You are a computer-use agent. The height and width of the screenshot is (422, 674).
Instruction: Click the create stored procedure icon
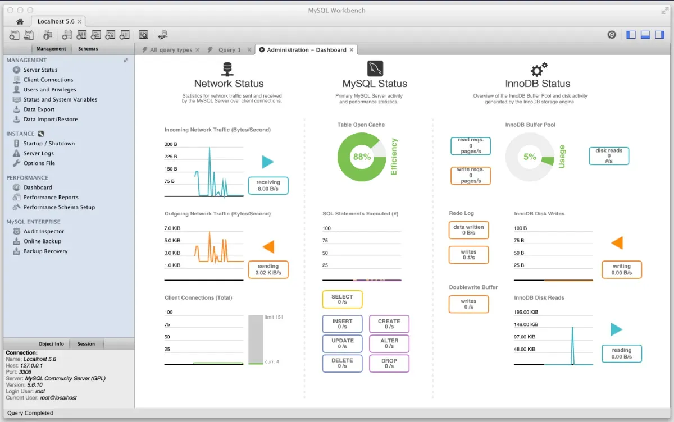tap(110, 35)
